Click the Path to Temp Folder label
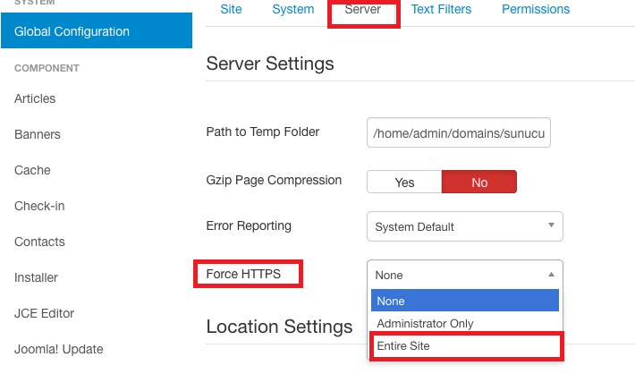This screenshot has width=635, height=374. point(262,132)
